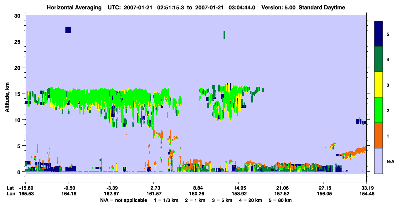Click the small dark green bar near 26 km altitude
407x209 pixels.
tap(224, 35)
